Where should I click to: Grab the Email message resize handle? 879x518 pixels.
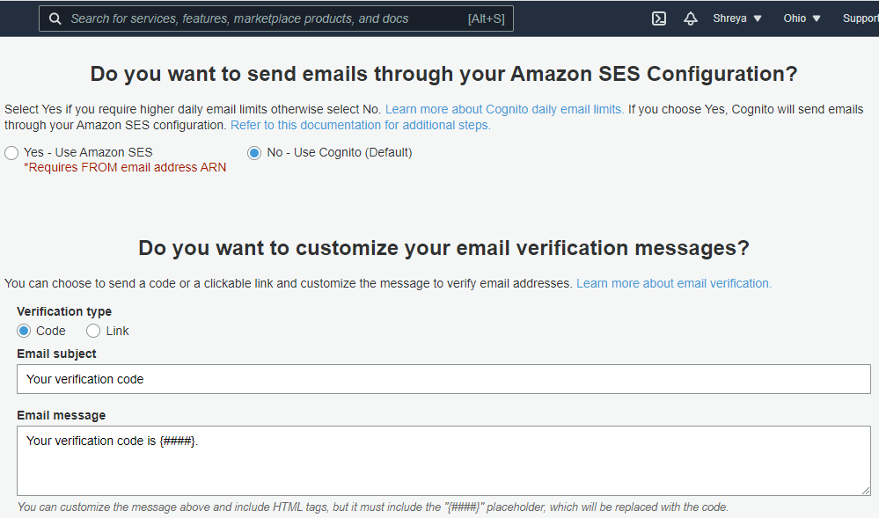pyautogui.click(x=865, y=490)
